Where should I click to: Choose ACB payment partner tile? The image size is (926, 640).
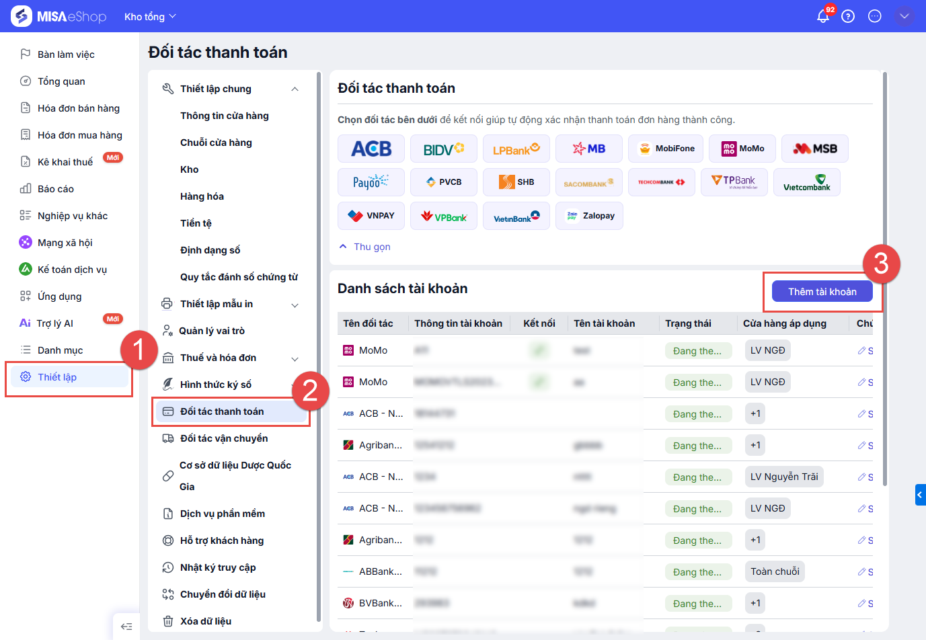pyautogui.click(x=371, y=149)
